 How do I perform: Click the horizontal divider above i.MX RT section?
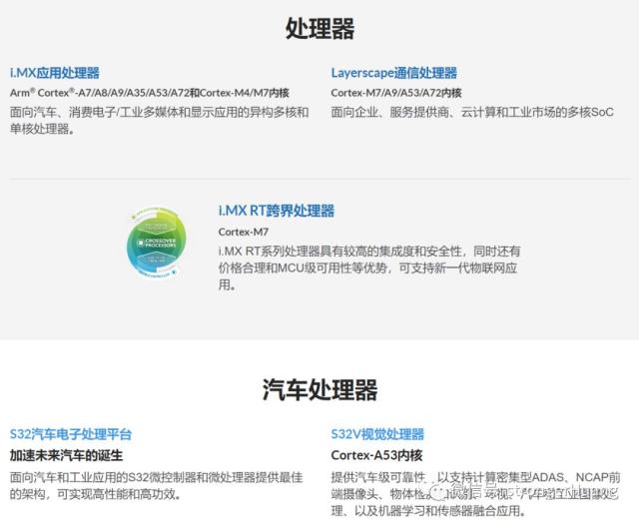click(319, 179)
